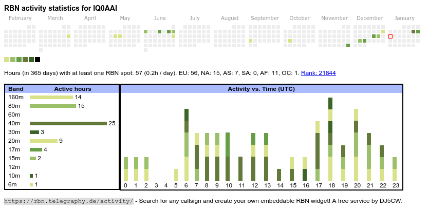Click the black legend swatch
Viewport: 447px width, 209px height.
pyautogui.click(x=38, y=60)
